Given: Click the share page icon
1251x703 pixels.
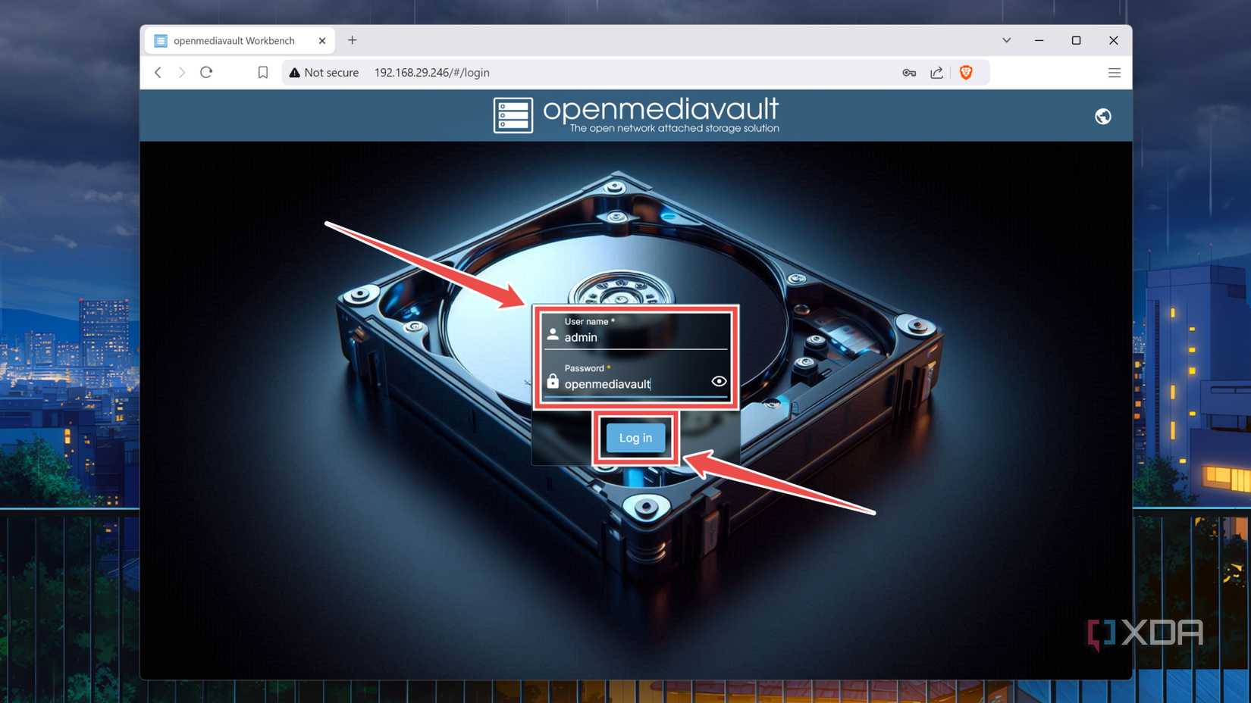Looking at the screenshot, I should click(937, 73).
